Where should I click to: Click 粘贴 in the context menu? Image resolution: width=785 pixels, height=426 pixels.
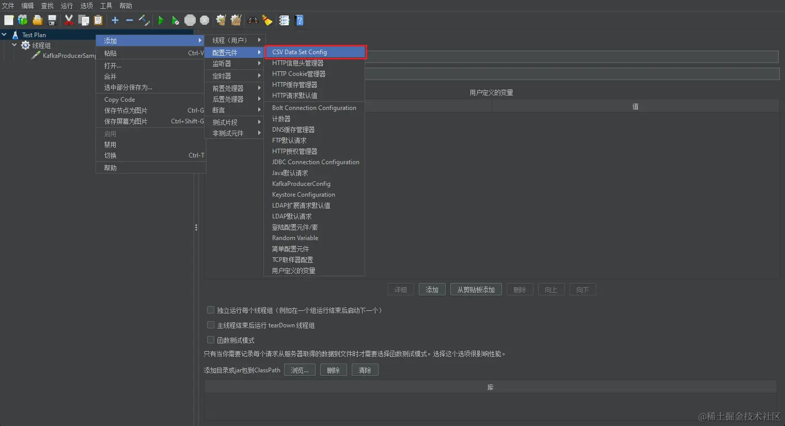[x=151, y=53]
